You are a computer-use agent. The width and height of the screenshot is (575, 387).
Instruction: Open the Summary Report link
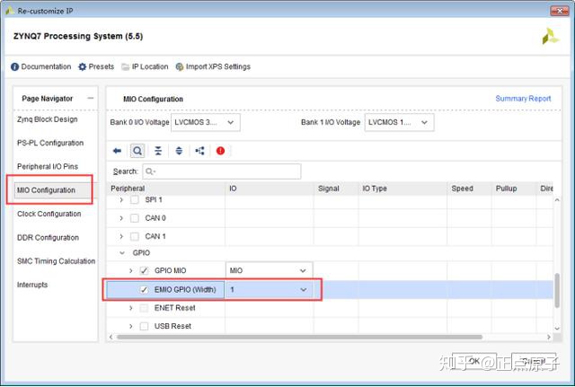pyautogui.click(x=523, y=99)
